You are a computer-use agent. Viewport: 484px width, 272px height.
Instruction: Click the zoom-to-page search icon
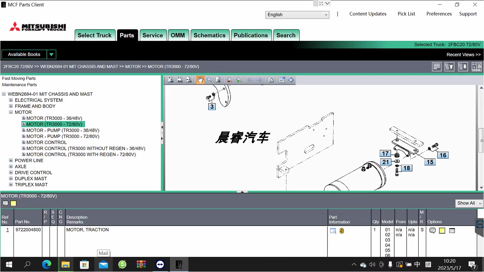(218, 80)
